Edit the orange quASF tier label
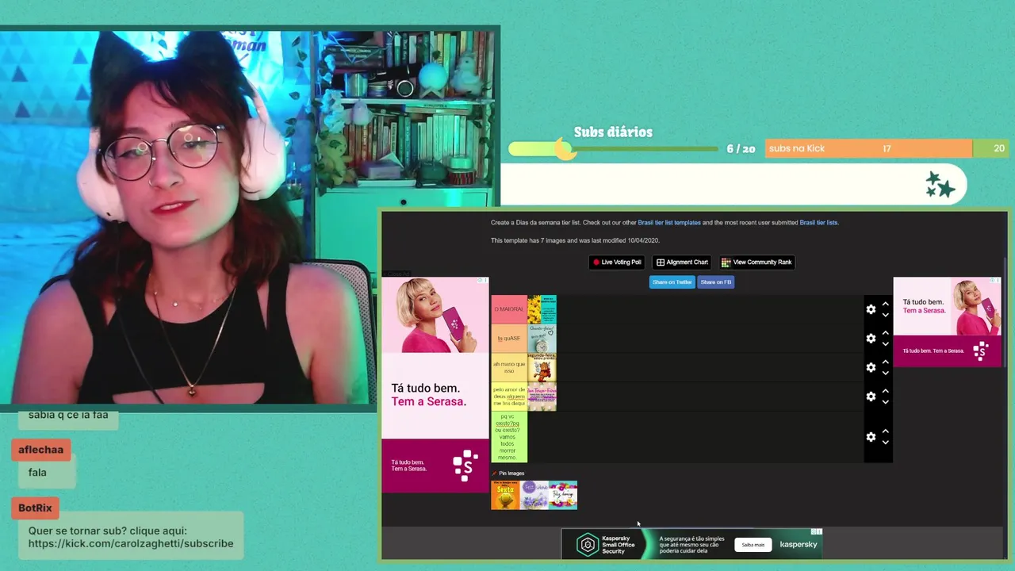1015x571 pixels. pyautogui.click(x=509, y=339)
